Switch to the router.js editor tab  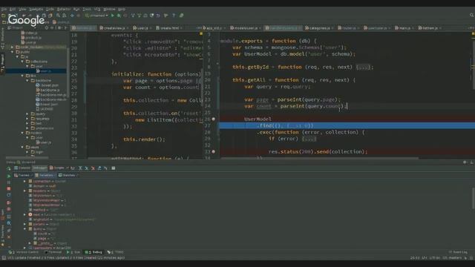[349, 28]
